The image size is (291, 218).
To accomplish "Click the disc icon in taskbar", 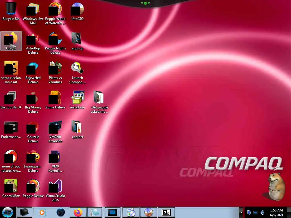I will click(x=148, y=212).
